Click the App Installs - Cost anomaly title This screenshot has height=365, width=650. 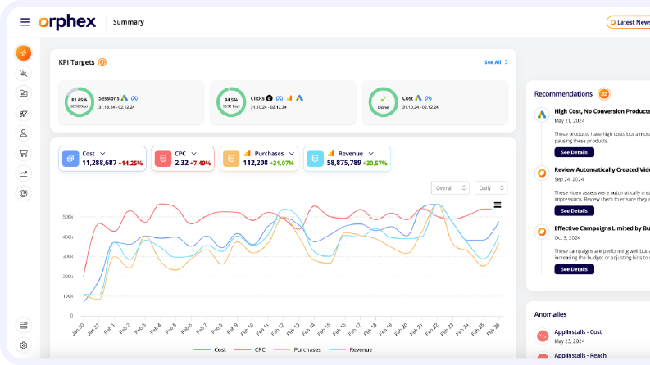578,332
